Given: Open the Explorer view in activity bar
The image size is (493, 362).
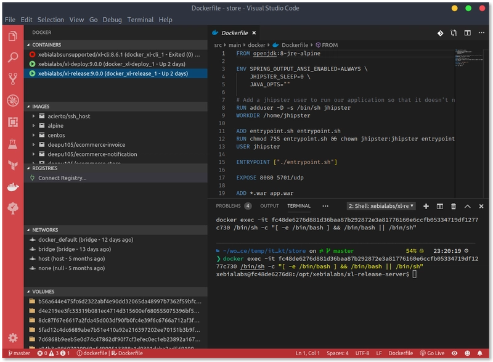Looking at the screenshot, I should (x=12, y=36).
